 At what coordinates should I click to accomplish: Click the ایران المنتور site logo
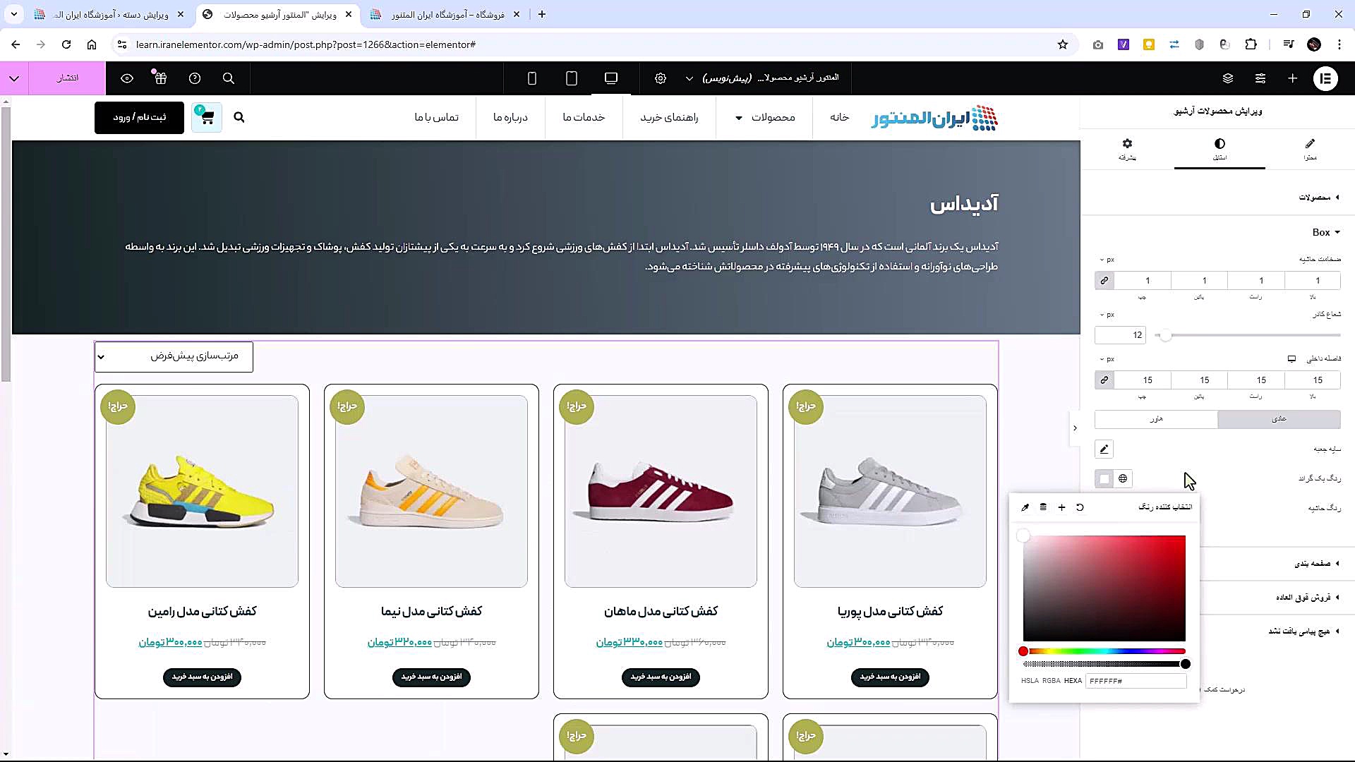935,118
